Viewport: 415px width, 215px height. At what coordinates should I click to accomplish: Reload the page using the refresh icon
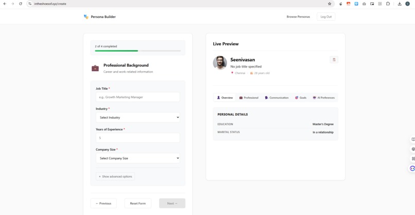[x=21, y=4]
